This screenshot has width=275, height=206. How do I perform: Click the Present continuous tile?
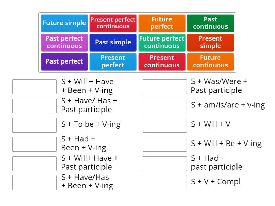click(162, 61)
